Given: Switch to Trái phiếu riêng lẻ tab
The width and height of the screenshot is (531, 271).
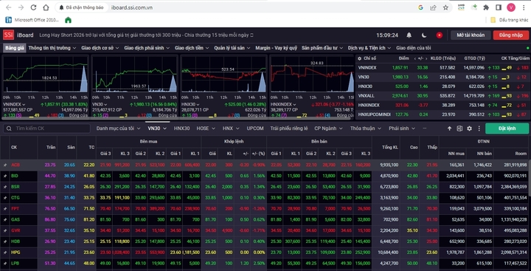Looking at the screenshot, I should coord(289,128).
